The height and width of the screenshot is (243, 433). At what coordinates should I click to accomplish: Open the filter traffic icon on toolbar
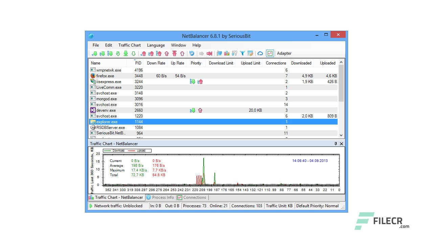click(x=243, y=53)
